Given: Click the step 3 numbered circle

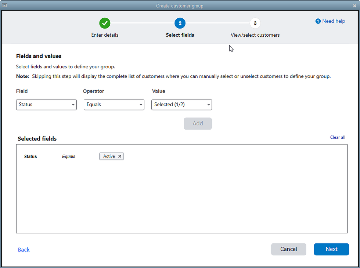Looking at the screenshot, I should tap(255, 23).
